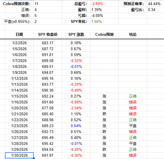Select the 1/30/2026 date cell
Screen dimensions: 164x159
coord(19,155)
